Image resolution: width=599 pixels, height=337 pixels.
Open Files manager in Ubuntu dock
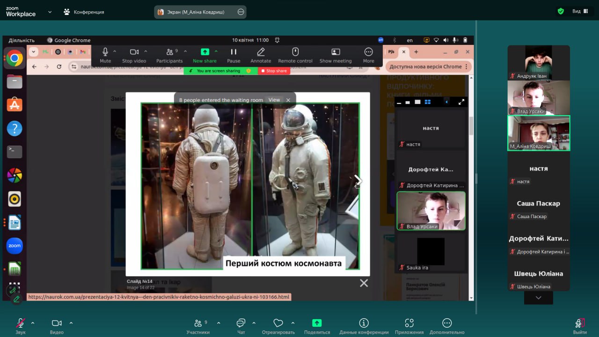[x=15, y=82]
